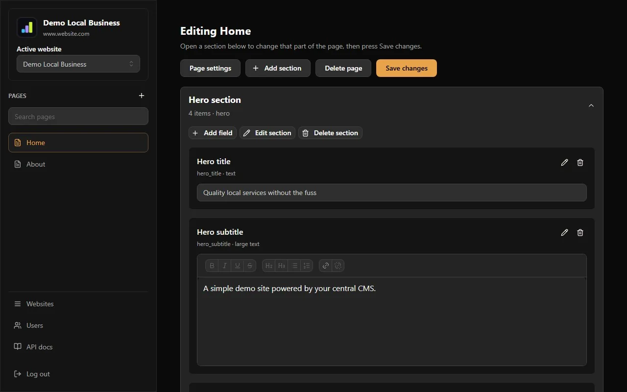
Task: Set Heading 2 style in subtitle editor
Action: click(269, 266)
